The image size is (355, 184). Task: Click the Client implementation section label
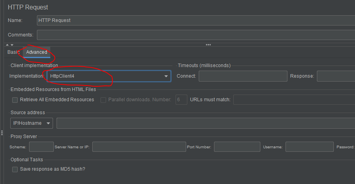click(x=34, y=66)
